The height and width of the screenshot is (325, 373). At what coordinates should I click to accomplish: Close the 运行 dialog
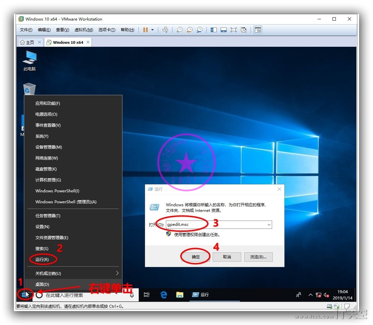point(279,189)
